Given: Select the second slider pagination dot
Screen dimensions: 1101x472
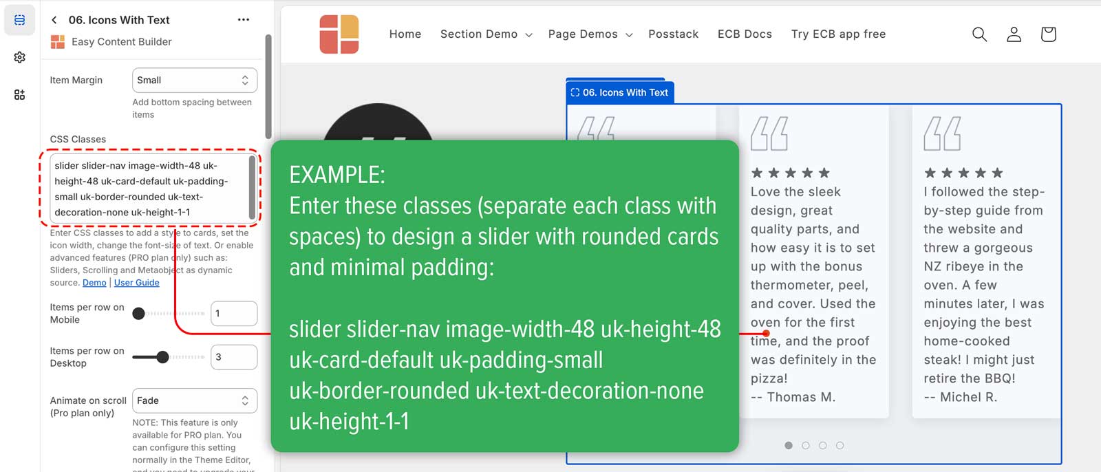Looking at the screenshot, I should pos(806,445).
